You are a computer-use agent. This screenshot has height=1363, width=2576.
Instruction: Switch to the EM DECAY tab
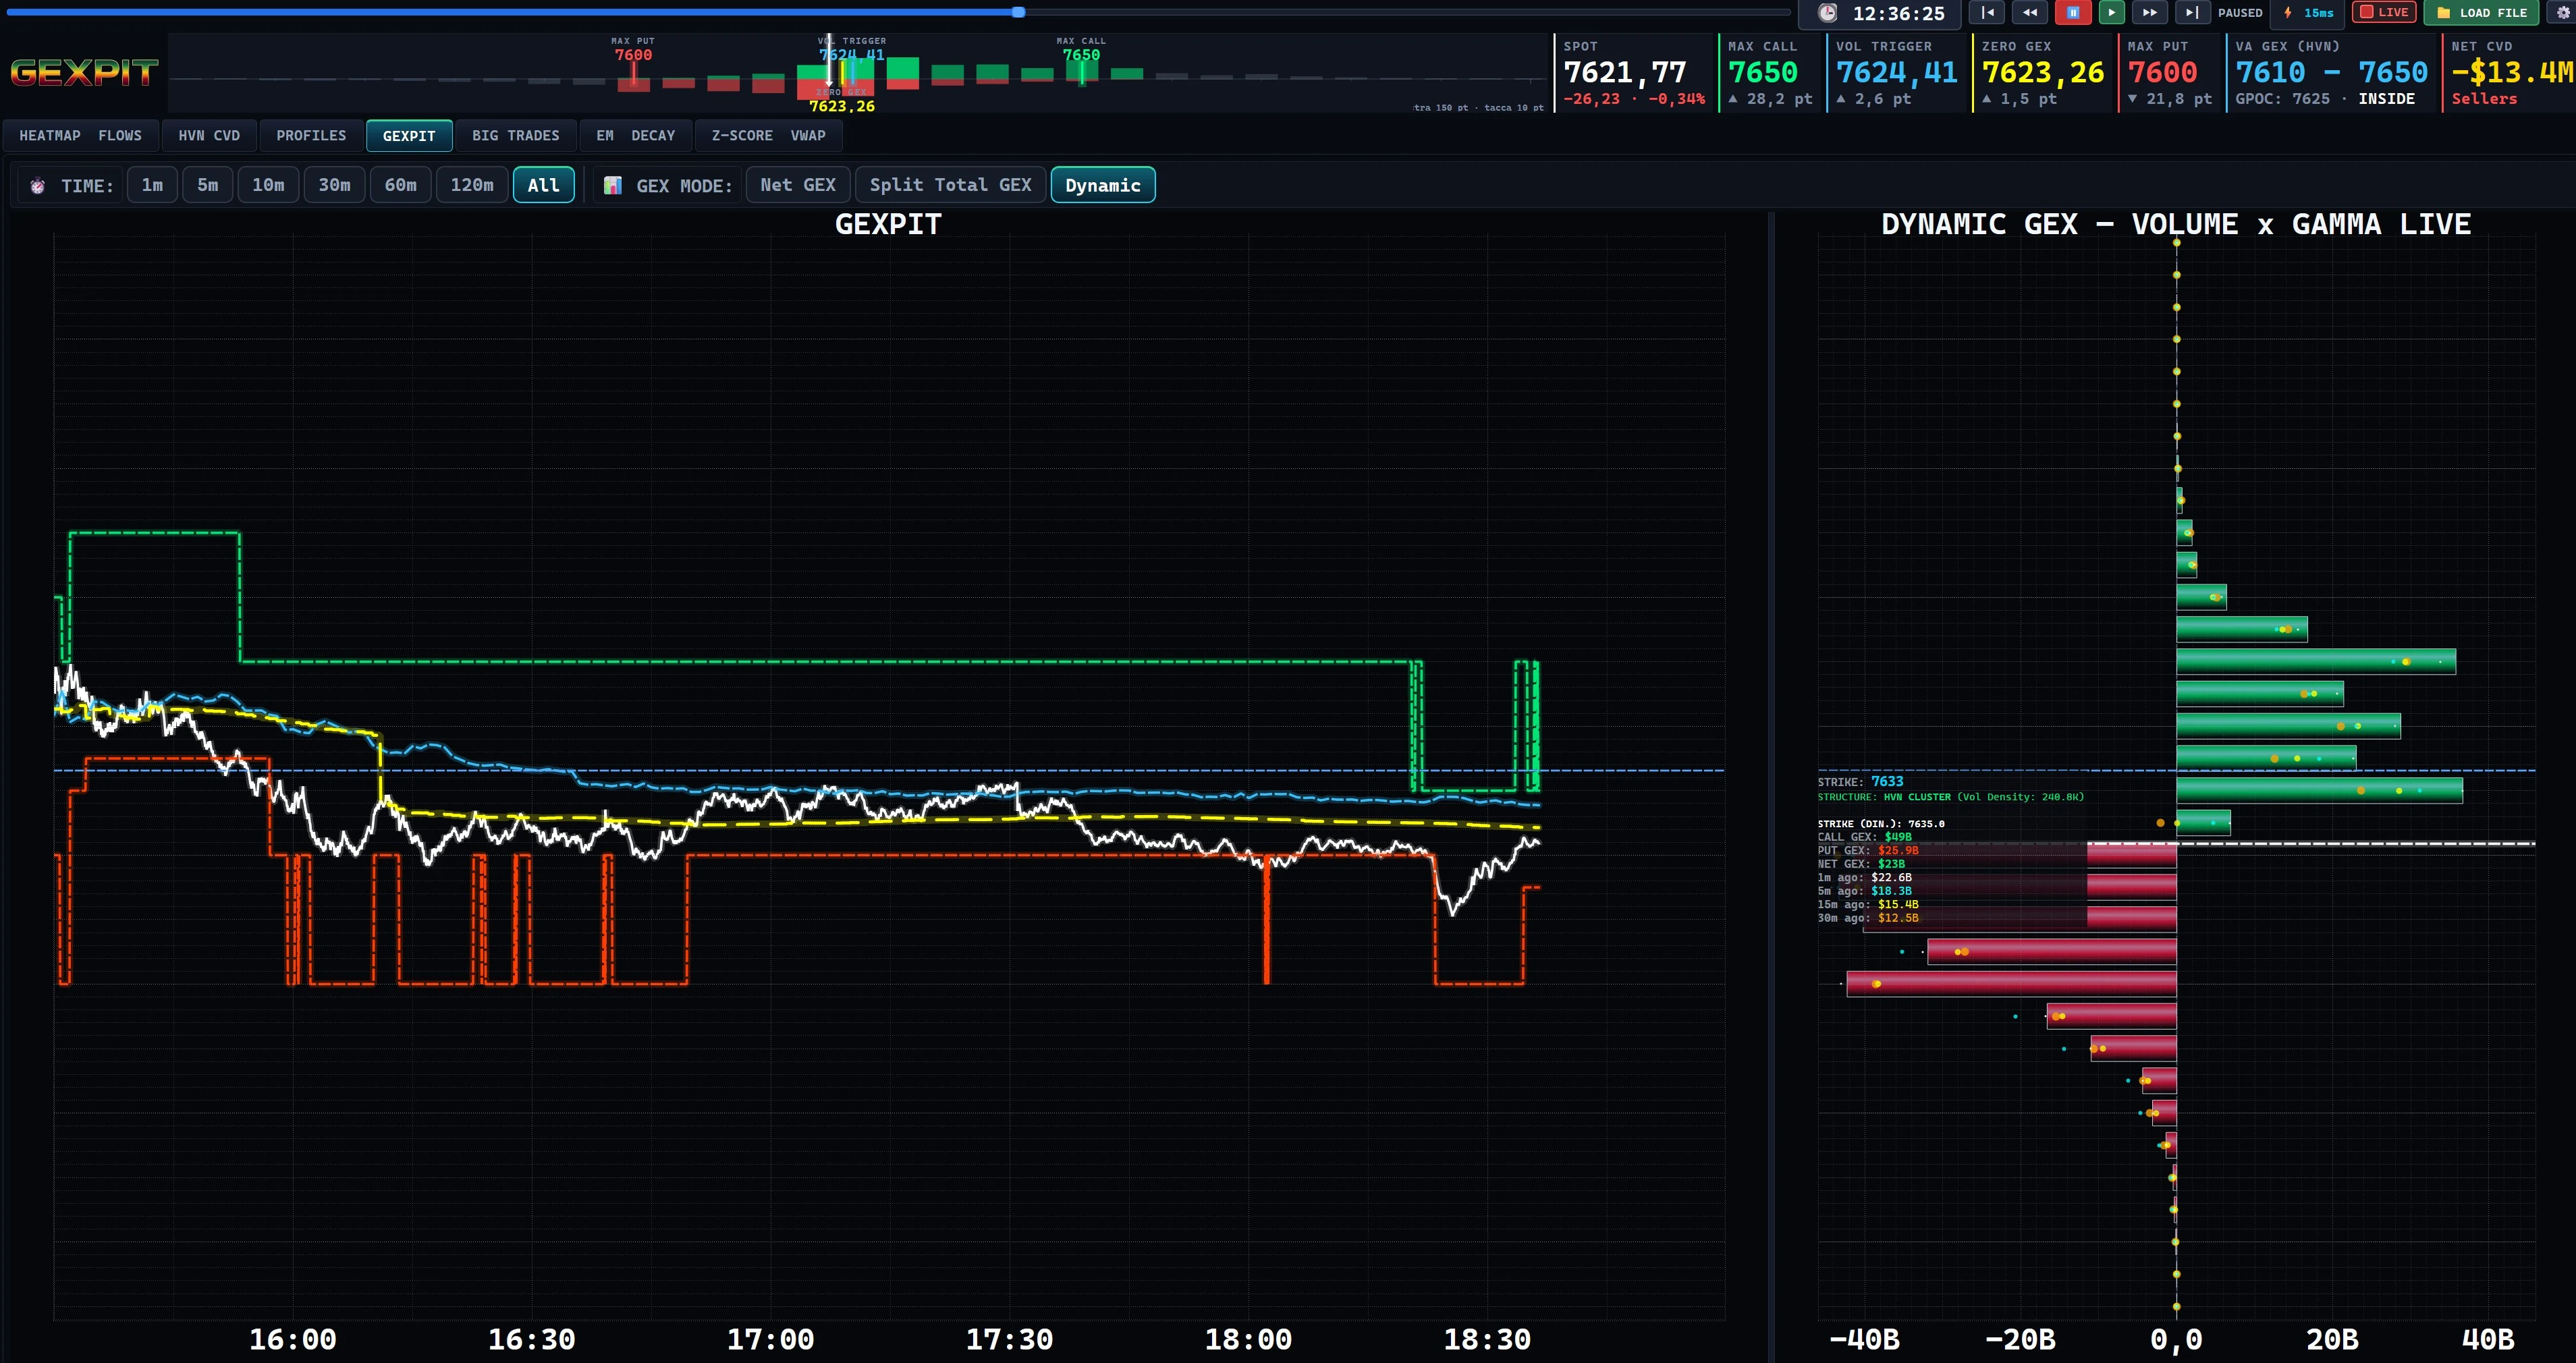pyautogui.click(x=636, y=136)
